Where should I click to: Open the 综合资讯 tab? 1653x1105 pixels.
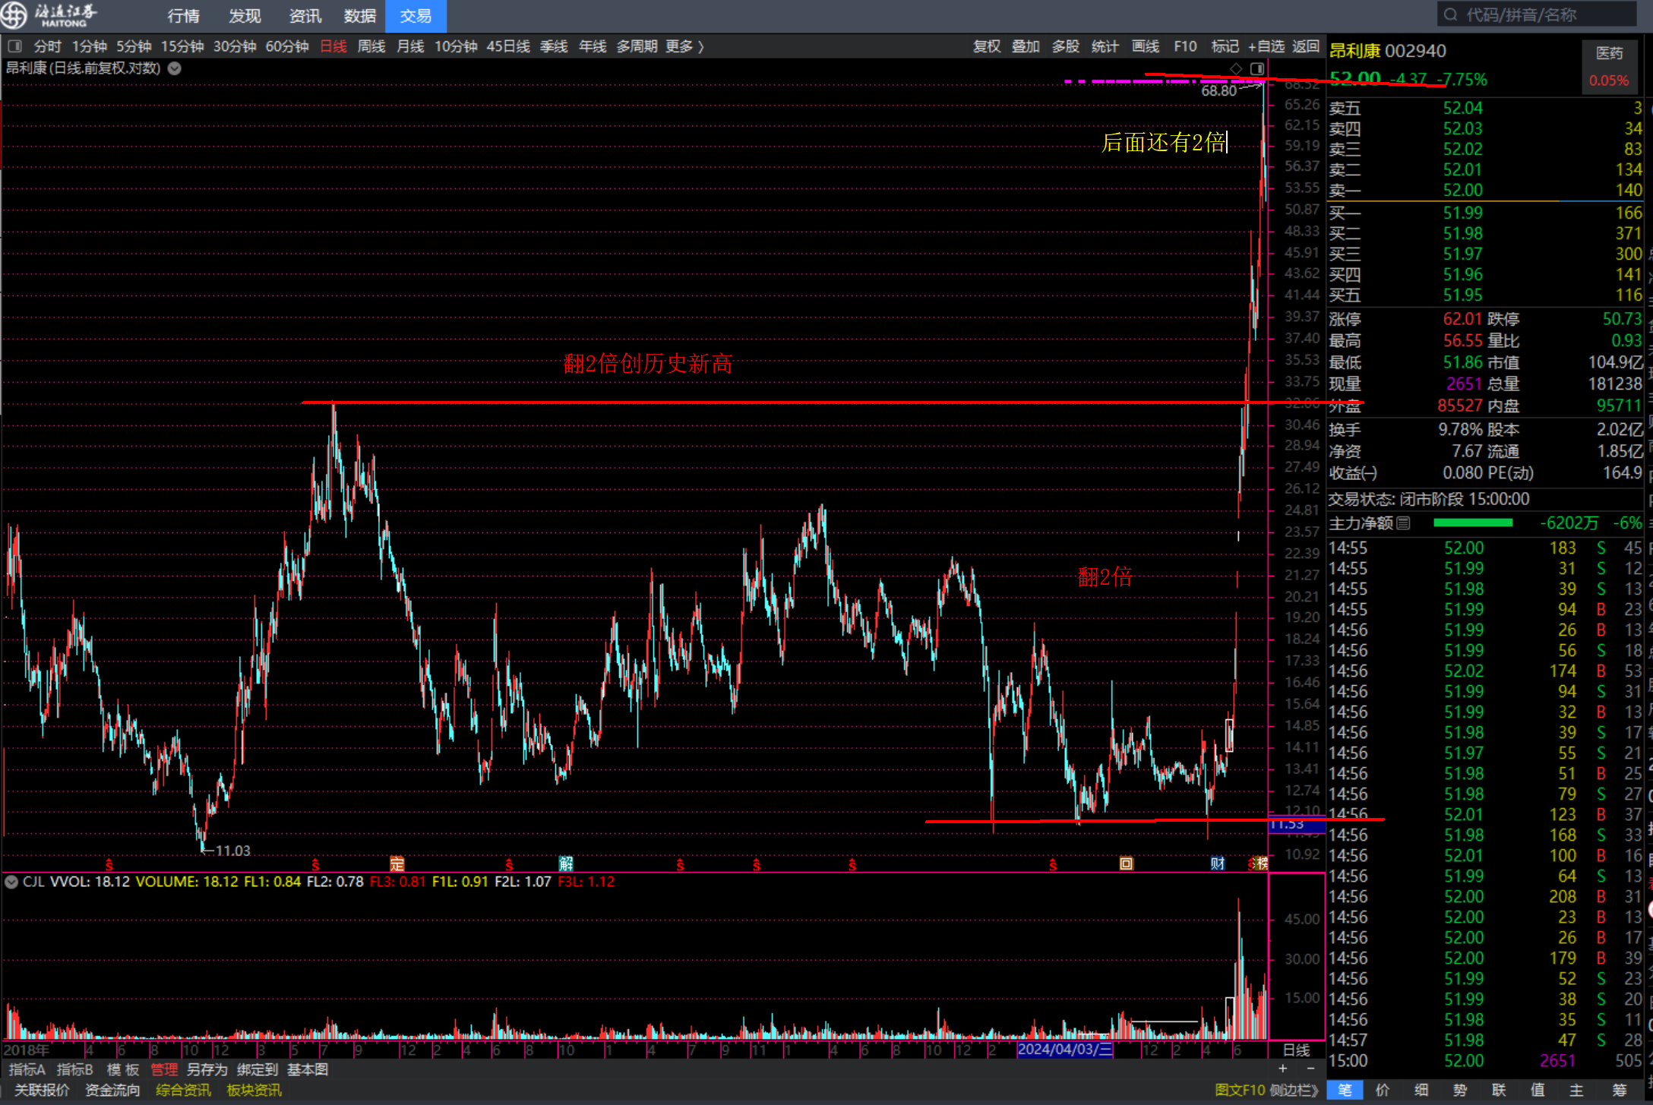[183, 1091]
